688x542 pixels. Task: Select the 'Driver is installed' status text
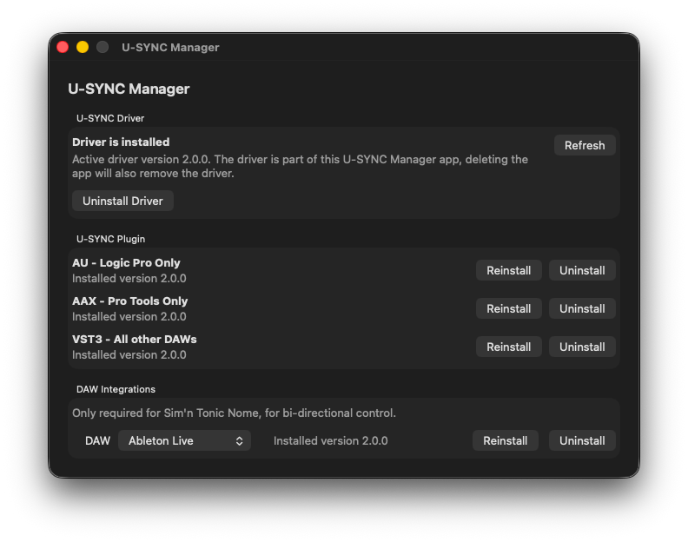pos(121,142)
